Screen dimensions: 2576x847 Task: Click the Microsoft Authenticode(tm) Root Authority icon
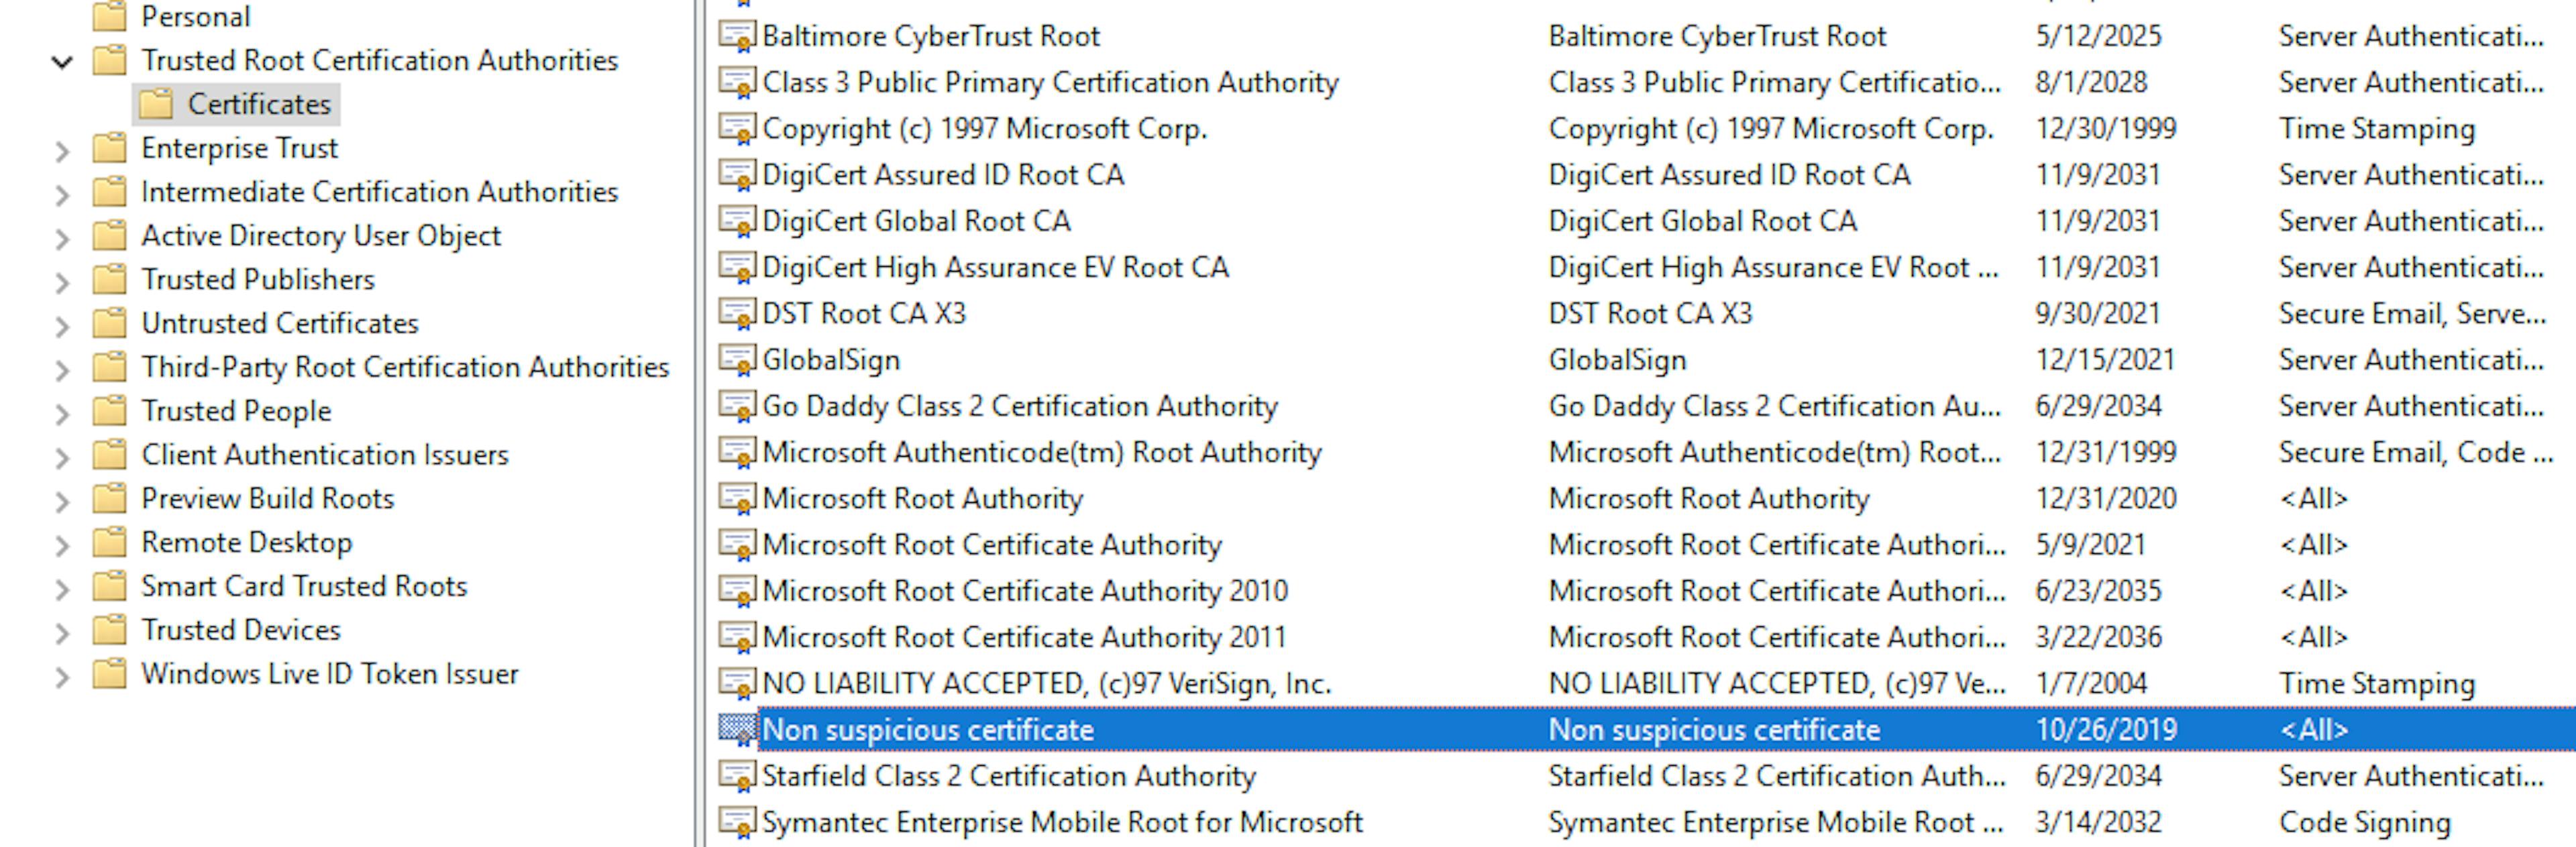(737, 452)
